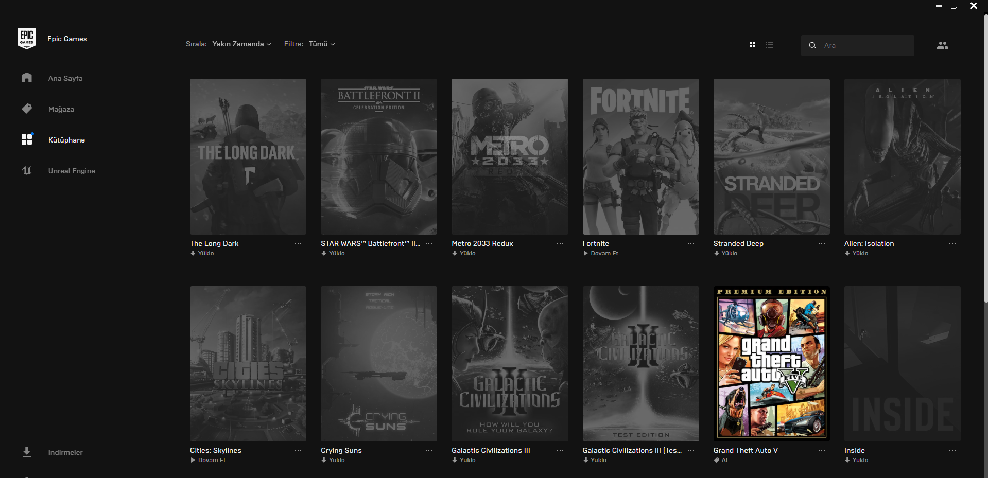Select Alien: Isolation cover thumbnail
The height and width of the screenshot is (478, 988).
point(903,156)
